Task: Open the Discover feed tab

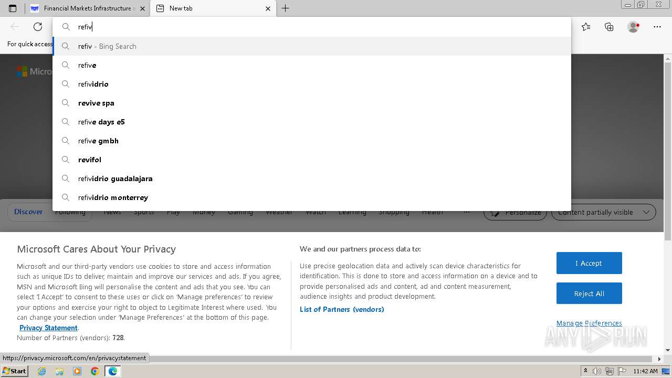Action: (x=28, y=212)
